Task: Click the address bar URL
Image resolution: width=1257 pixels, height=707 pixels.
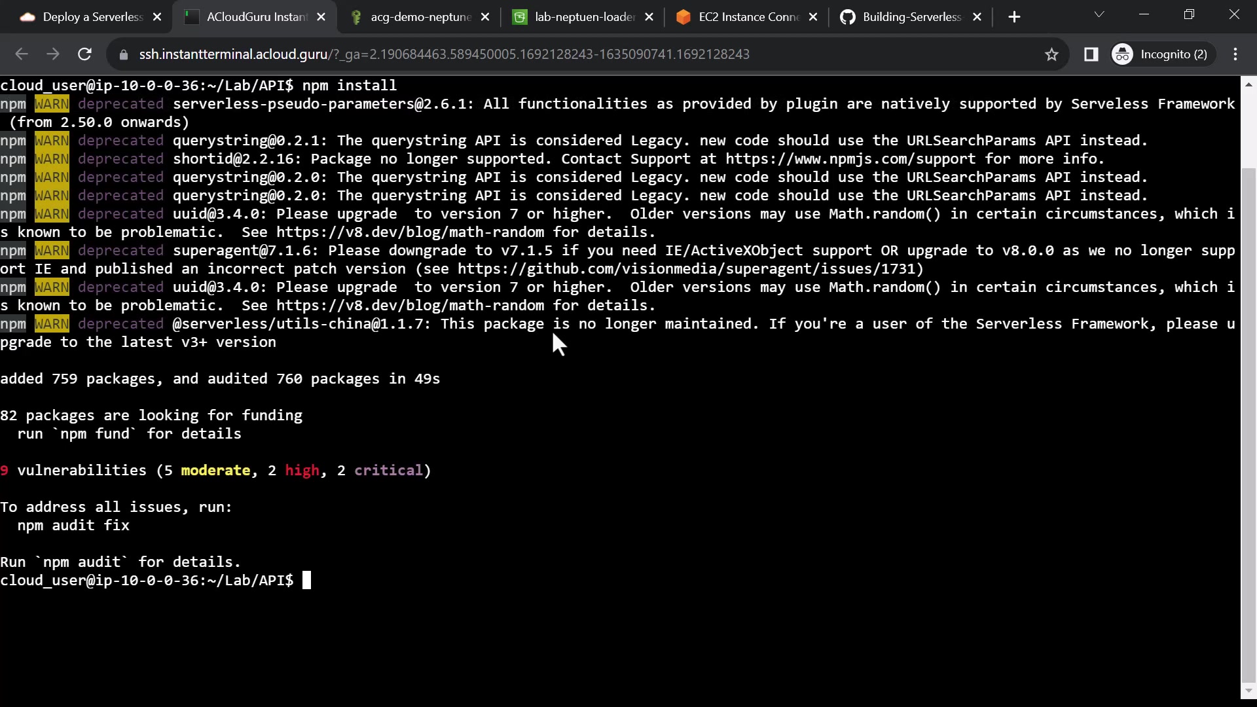Action: pos(444,54)
